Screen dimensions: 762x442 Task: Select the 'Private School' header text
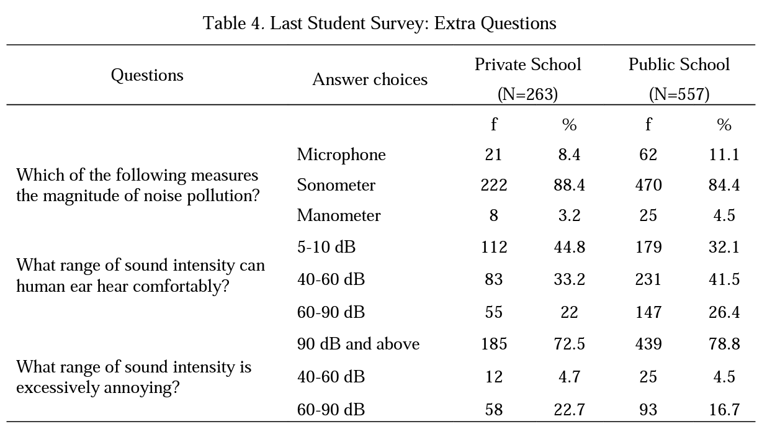point(527,65)
